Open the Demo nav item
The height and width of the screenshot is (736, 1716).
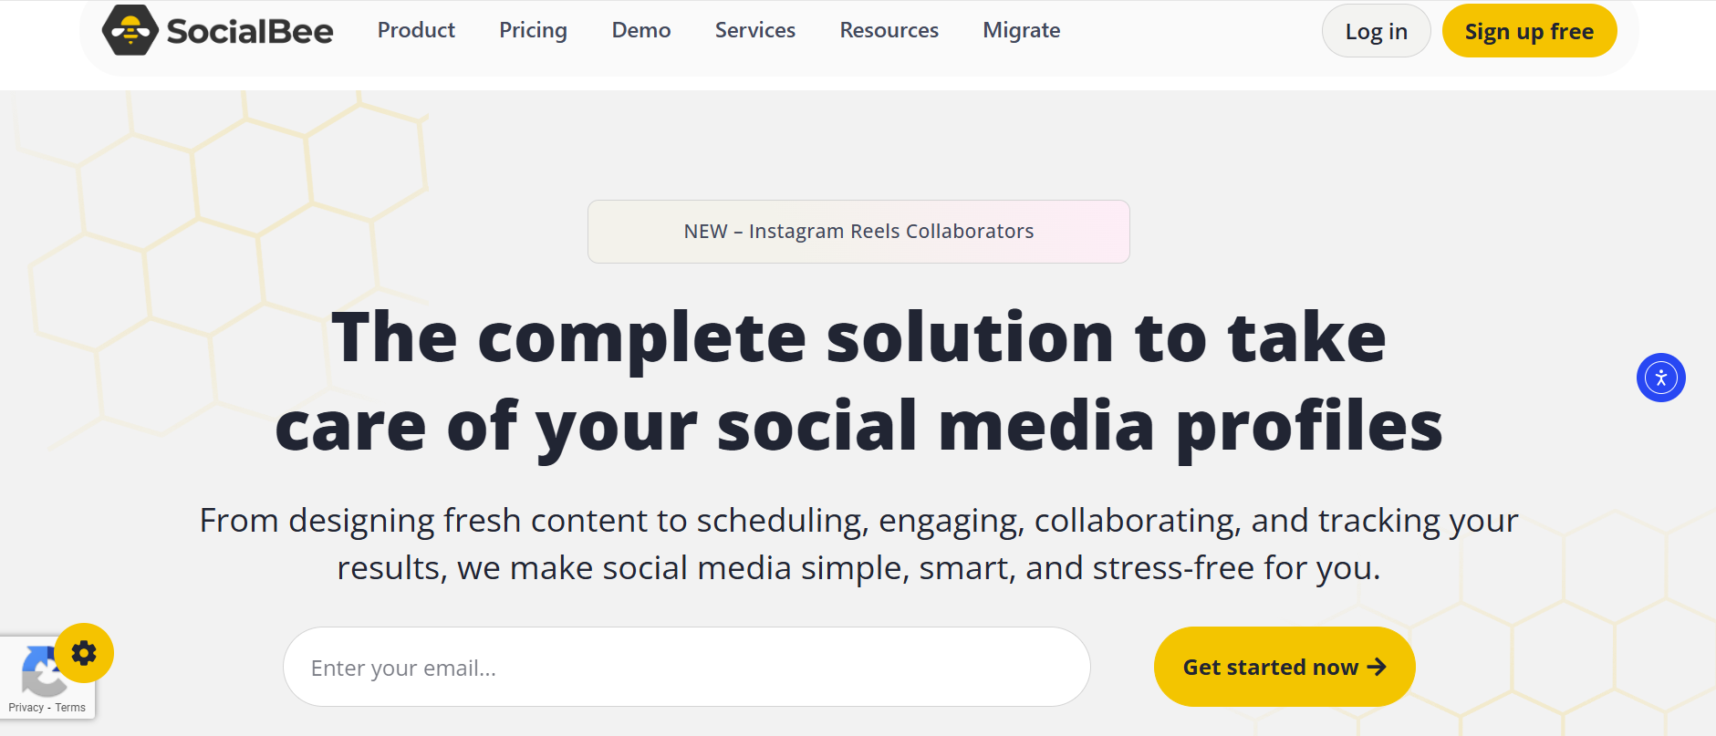[640, 30]
